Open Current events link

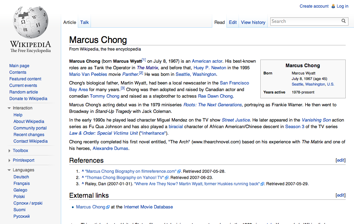tap(23, 85)
